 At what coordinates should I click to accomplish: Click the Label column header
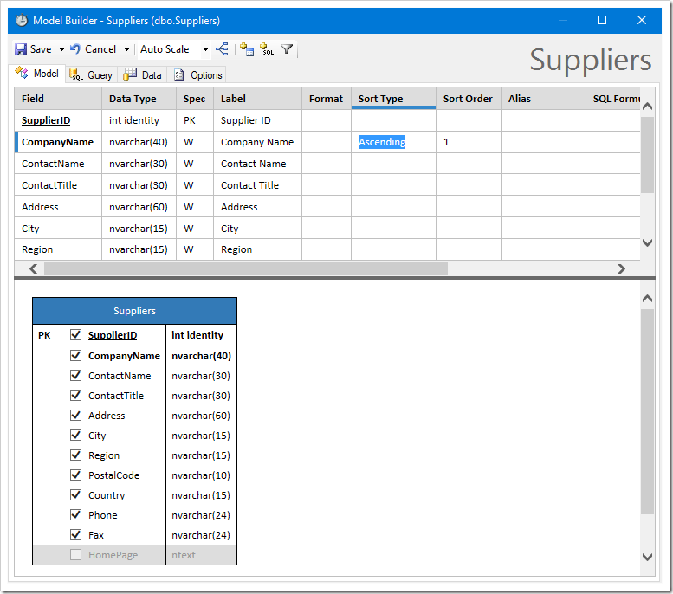[x=257, y=99]
